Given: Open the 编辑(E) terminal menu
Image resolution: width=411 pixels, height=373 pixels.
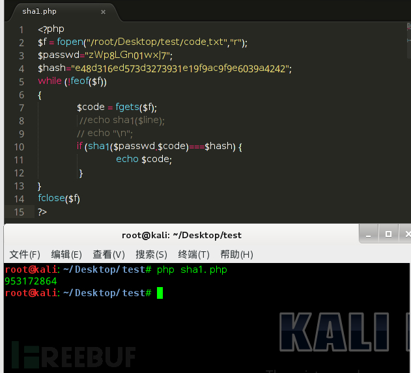Looking at the screenshot, I should (x=66, y=255).
